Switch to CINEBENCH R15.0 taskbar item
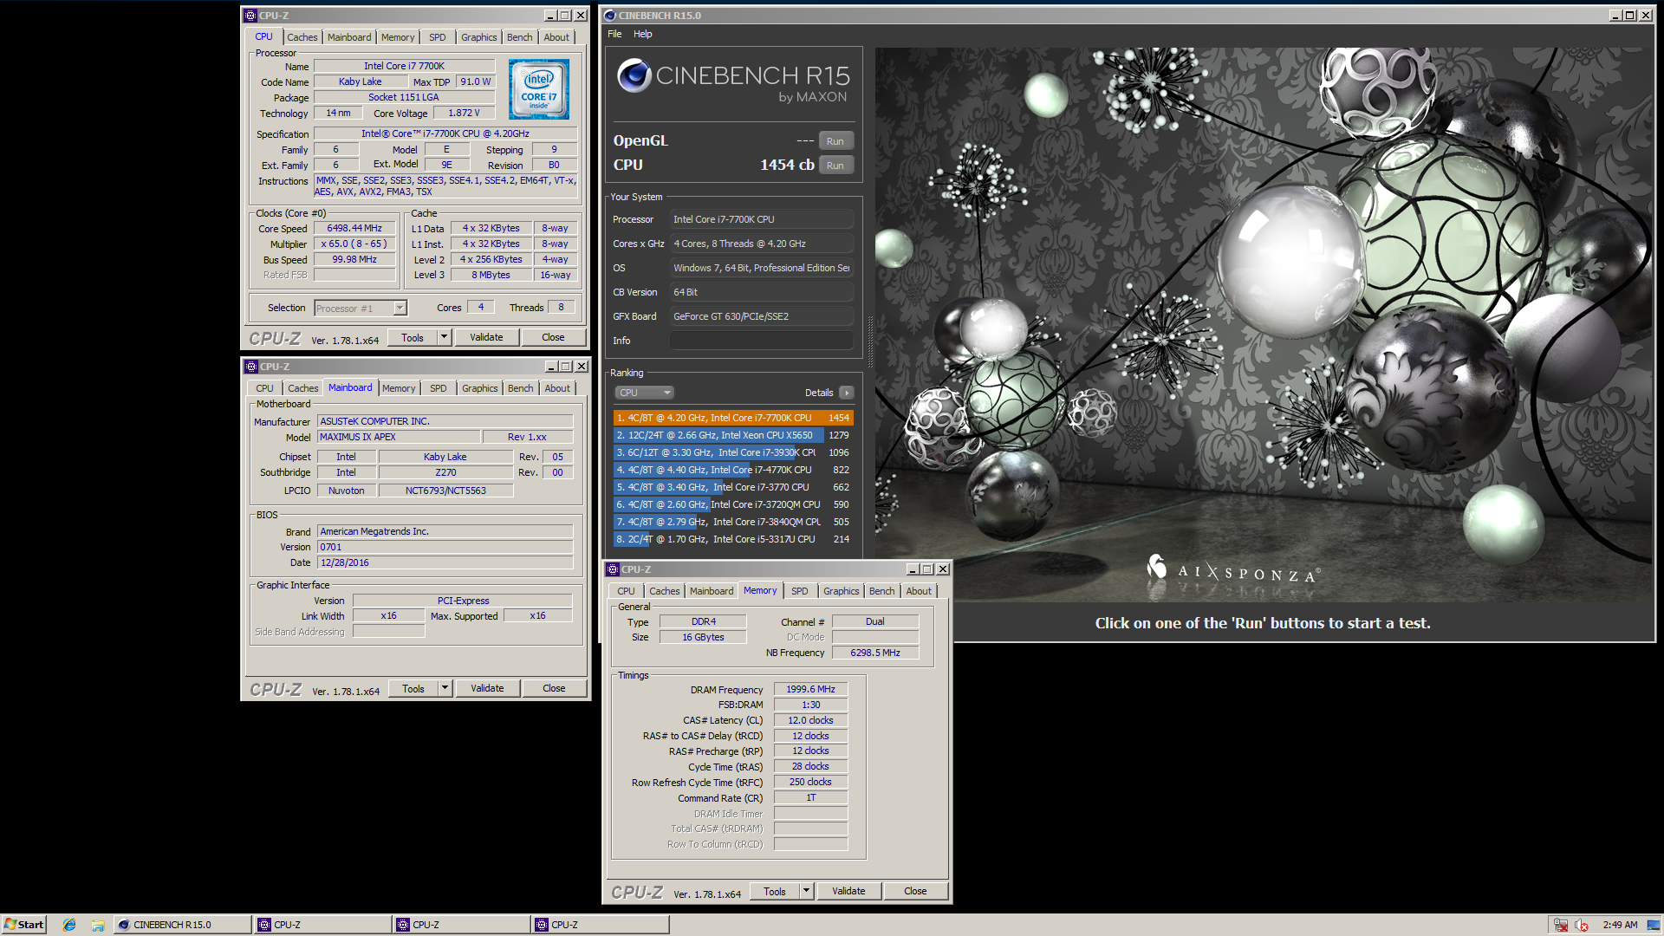The image size is (1664, 936). pos(183,925)
